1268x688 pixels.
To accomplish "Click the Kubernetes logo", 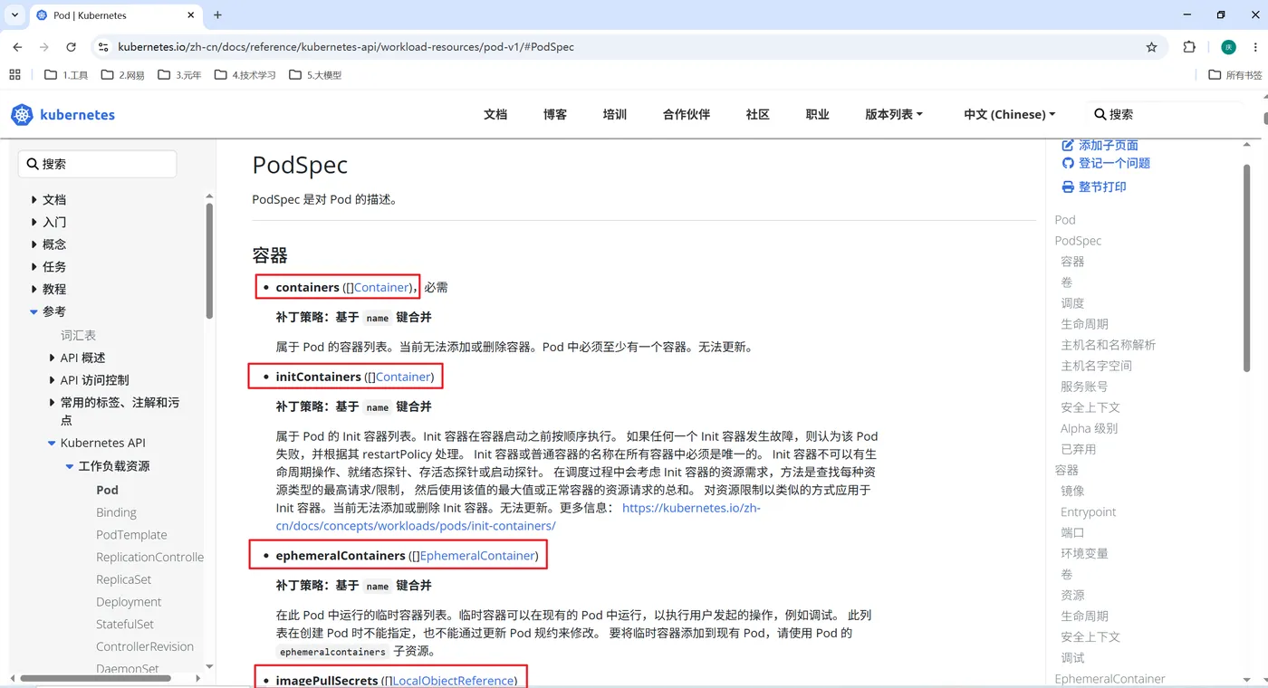I will tap(63, 115).
